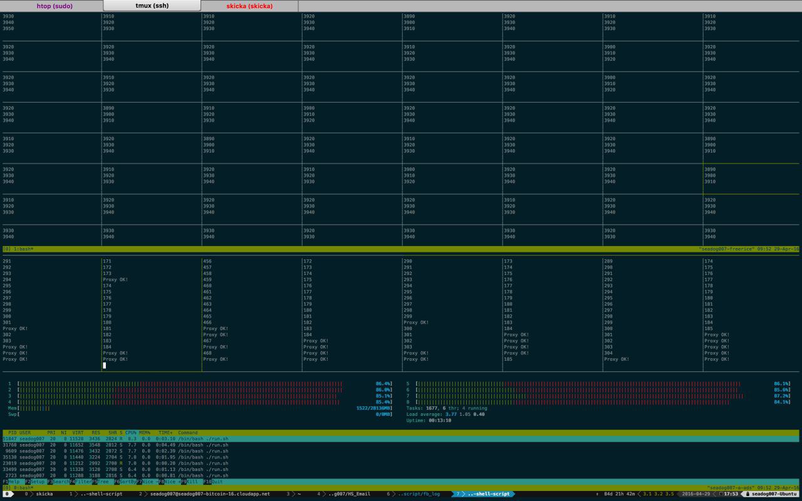Select tmux window 0 skicka in status bar
The width and height of the screenshot is (802, 501).
coord(39,494)
